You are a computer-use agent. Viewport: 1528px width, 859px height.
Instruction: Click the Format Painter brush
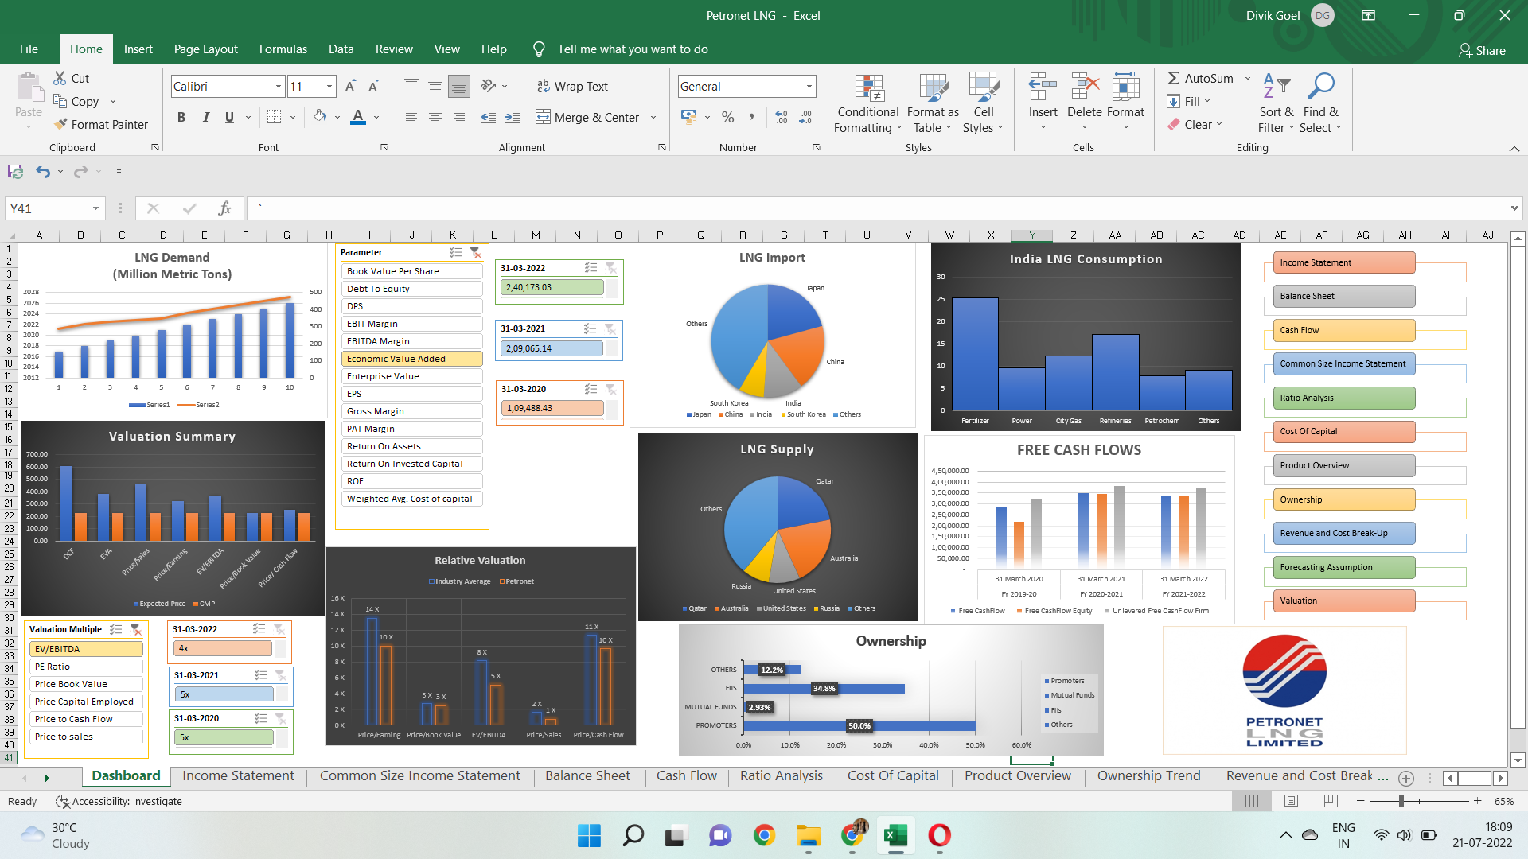point(60,124)
